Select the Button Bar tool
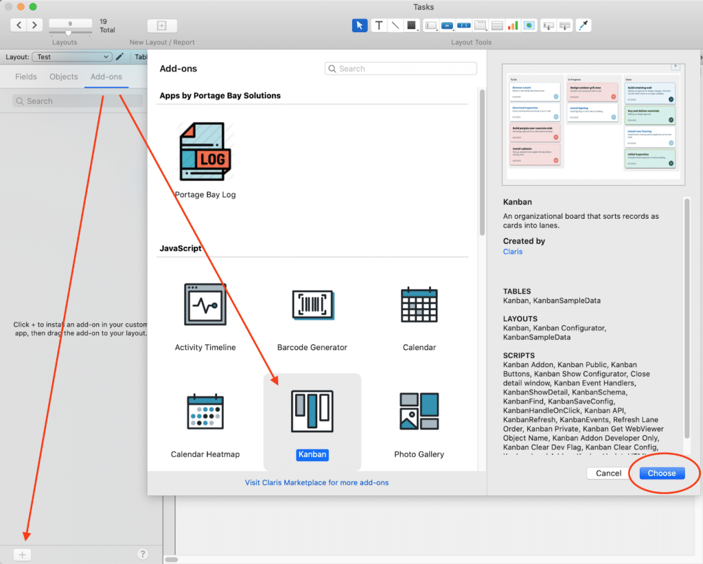Screen dimensions: 703x564 (463, 25)
